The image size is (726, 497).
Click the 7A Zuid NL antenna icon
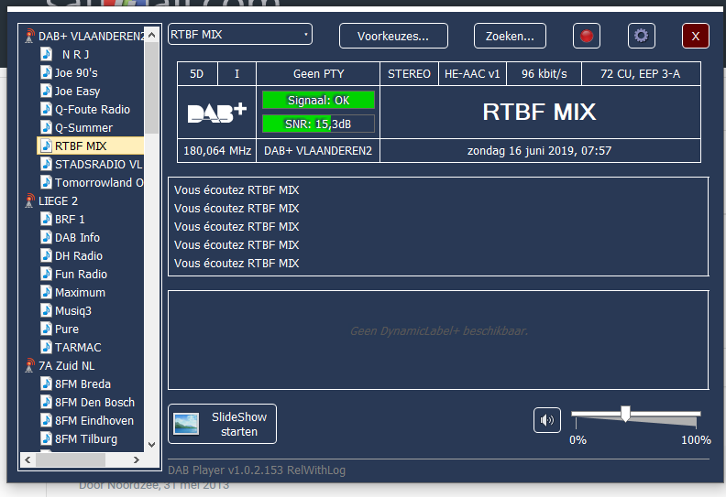[29, 365]
